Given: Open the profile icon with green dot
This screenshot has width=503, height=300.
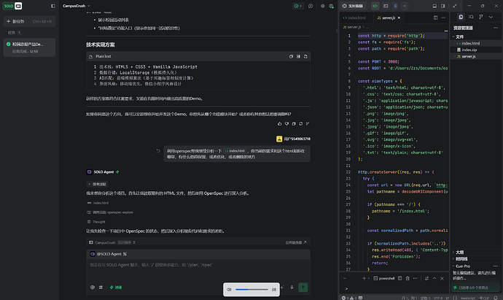Looking at the screenshot, I should (331, 6).
